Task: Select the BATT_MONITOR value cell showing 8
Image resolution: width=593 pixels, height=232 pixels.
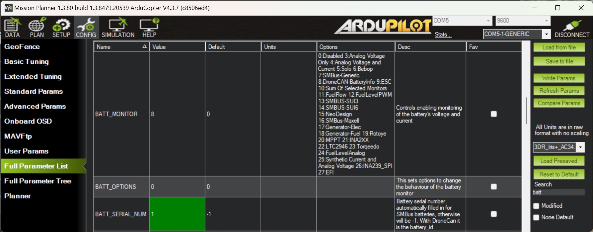Action: [177, 114]
